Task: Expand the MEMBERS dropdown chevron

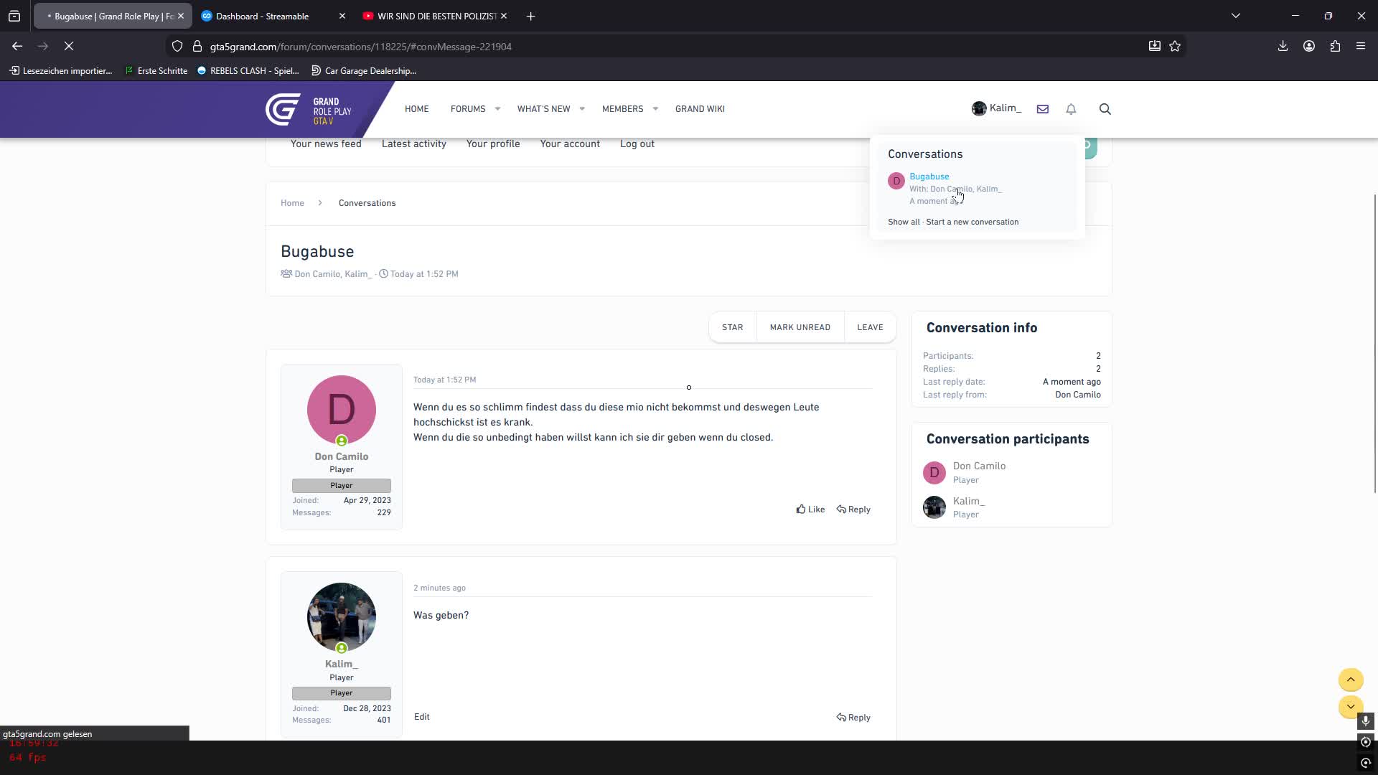Action: click(x=655, y=109)
